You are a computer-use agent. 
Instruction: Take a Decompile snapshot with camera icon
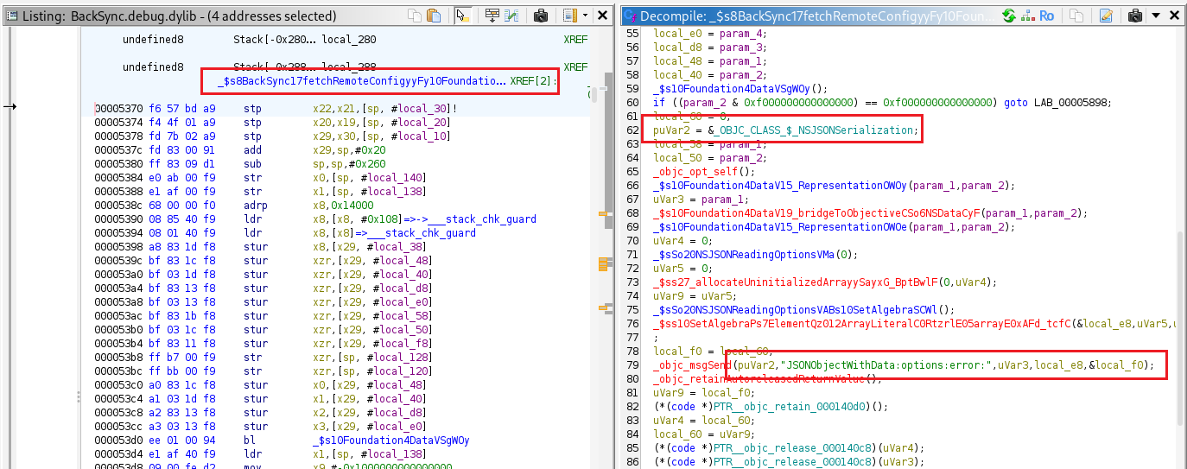1135,16
